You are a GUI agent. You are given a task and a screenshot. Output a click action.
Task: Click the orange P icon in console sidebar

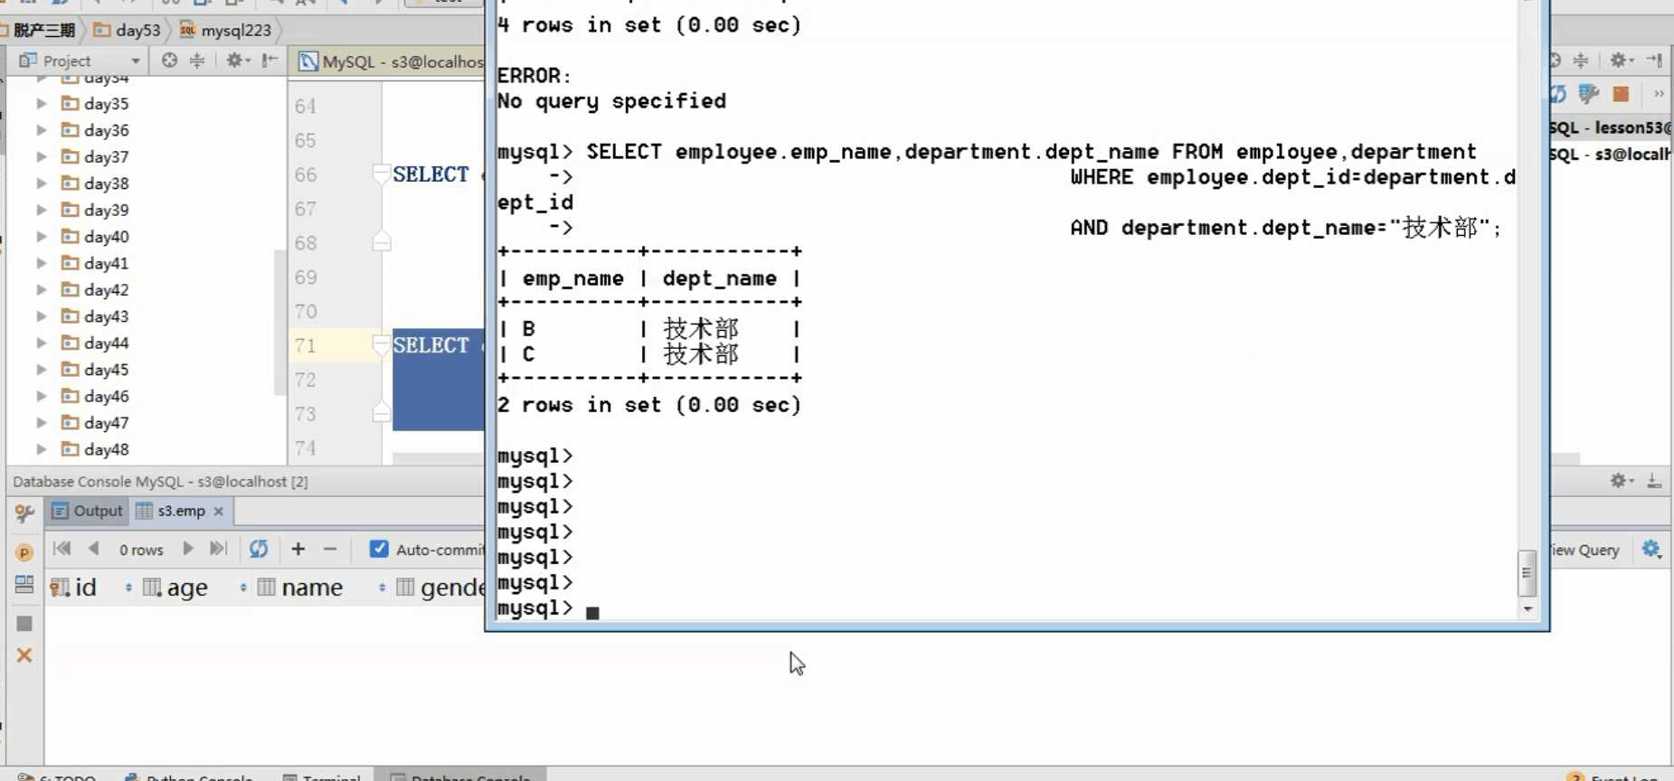[x=24, y=552]
